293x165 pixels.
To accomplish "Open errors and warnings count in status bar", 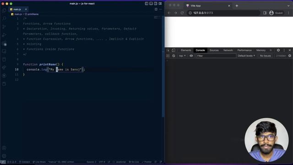I will tap(12, 162).
